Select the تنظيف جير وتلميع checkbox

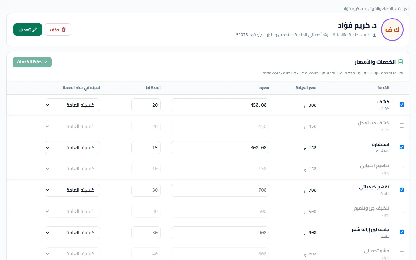click(x=402, y=211)
